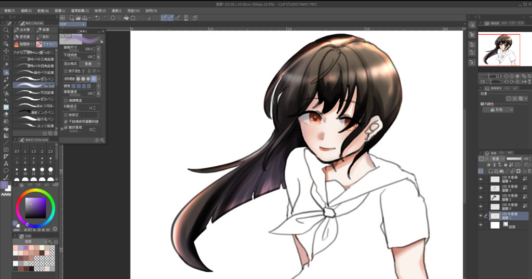The height and width of the screenshot is (279, 532).
Task: Click the edit color set wrench icon
Action: (x=50, y=241)
